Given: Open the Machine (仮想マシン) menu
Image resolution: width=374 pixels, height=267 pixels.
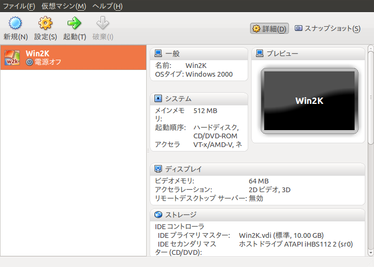Looking at the screenshot, I should coord(64,6).
